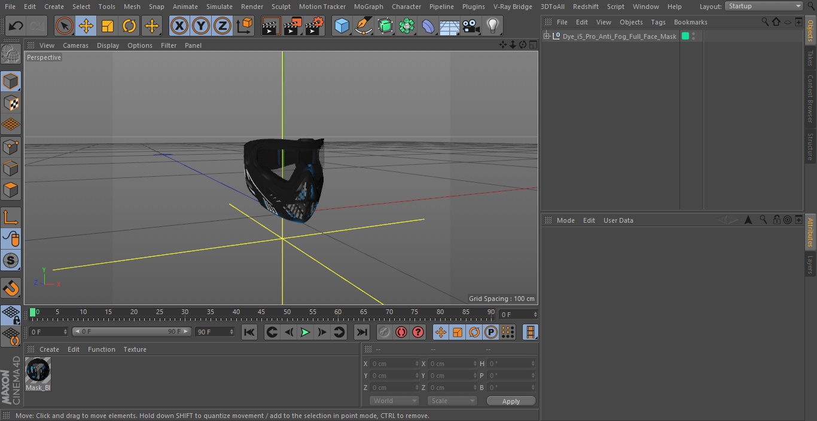817x421 pixels.
Task: Switch to Model mode icon
Action: pos(11,81)
